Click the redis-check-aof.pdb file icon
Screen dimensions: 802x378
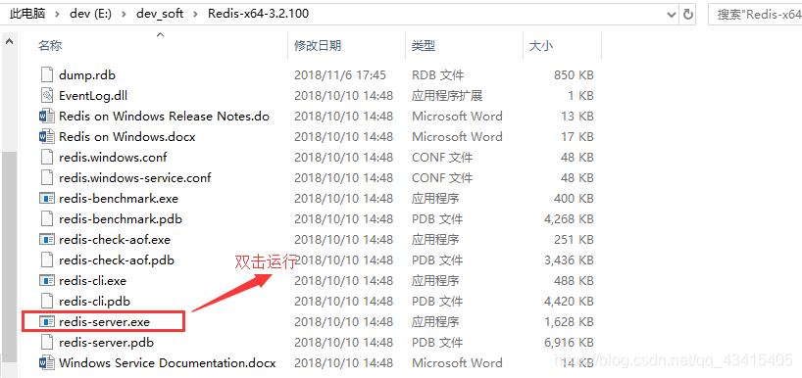47,260
